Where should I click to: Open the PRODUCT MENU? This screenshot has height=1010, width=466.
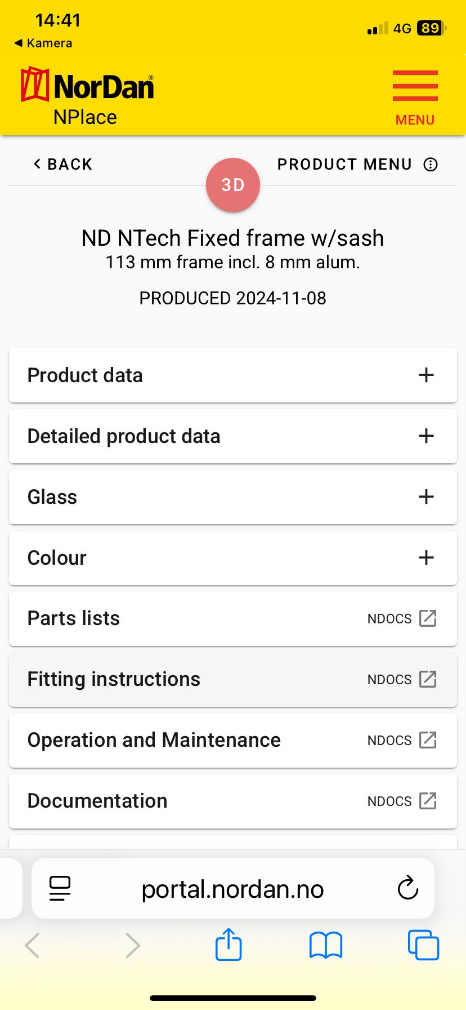click(357, 165)
